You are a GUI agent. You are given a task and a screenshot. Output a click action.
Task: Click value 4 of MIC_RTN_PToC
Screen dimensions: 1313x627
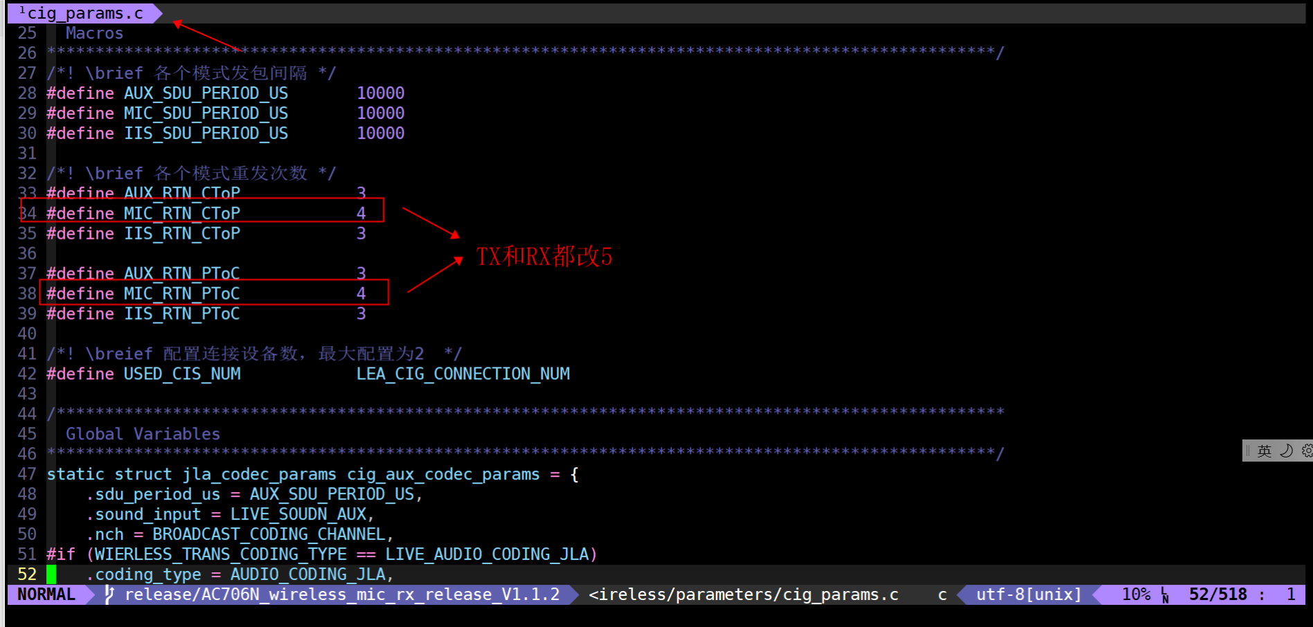pos(361,293)
